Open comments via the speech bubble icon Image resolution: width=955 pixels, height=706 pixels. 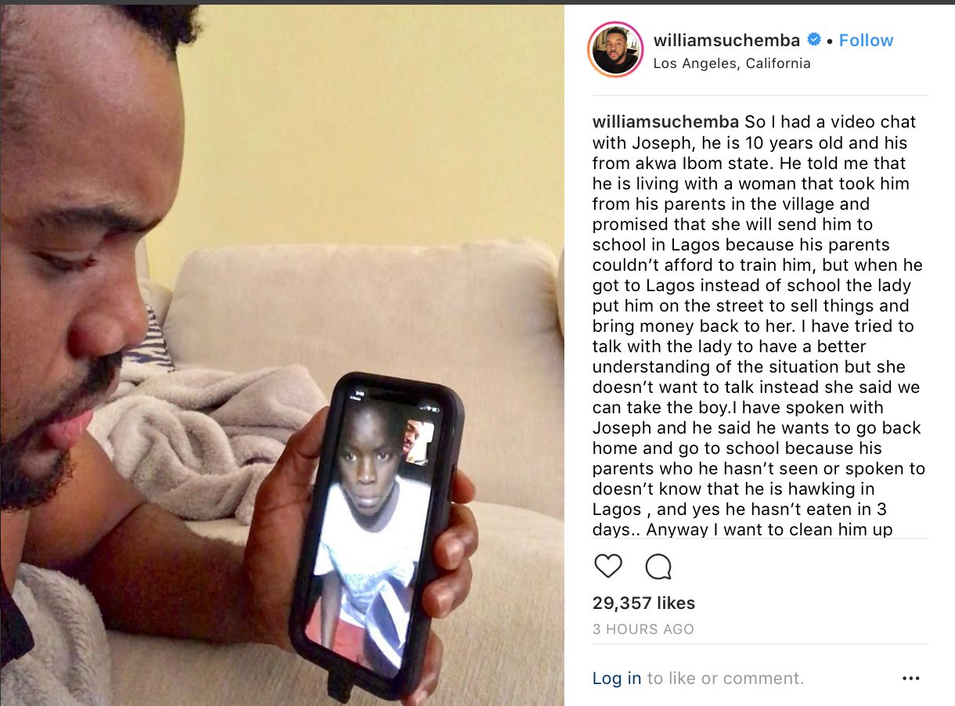point(658,566)
